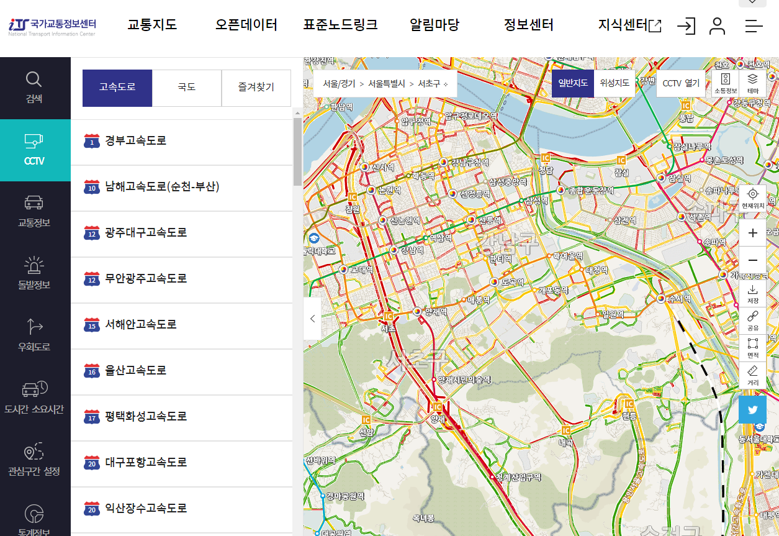
Task: Click the 현재위치 current location button
Action: [752, 198]
